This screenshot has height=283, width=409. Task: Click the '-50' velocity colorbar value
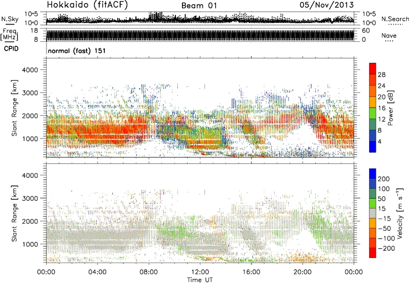tap(384, 228)
